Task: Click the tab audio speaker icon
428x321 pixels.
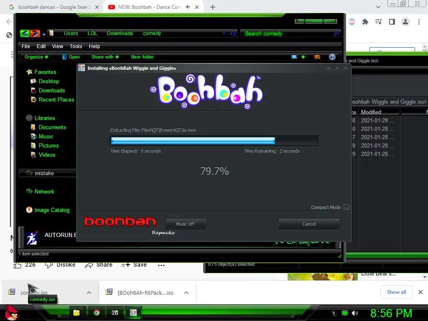Action: point(188,7)
